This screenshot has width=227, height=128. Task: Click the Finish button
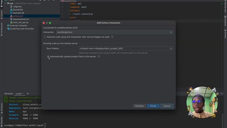tap(153, 106)
